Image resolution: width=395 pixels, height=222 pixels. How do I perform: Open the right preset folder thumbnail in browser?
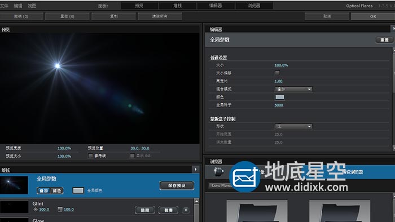click(x=340, y=211)
